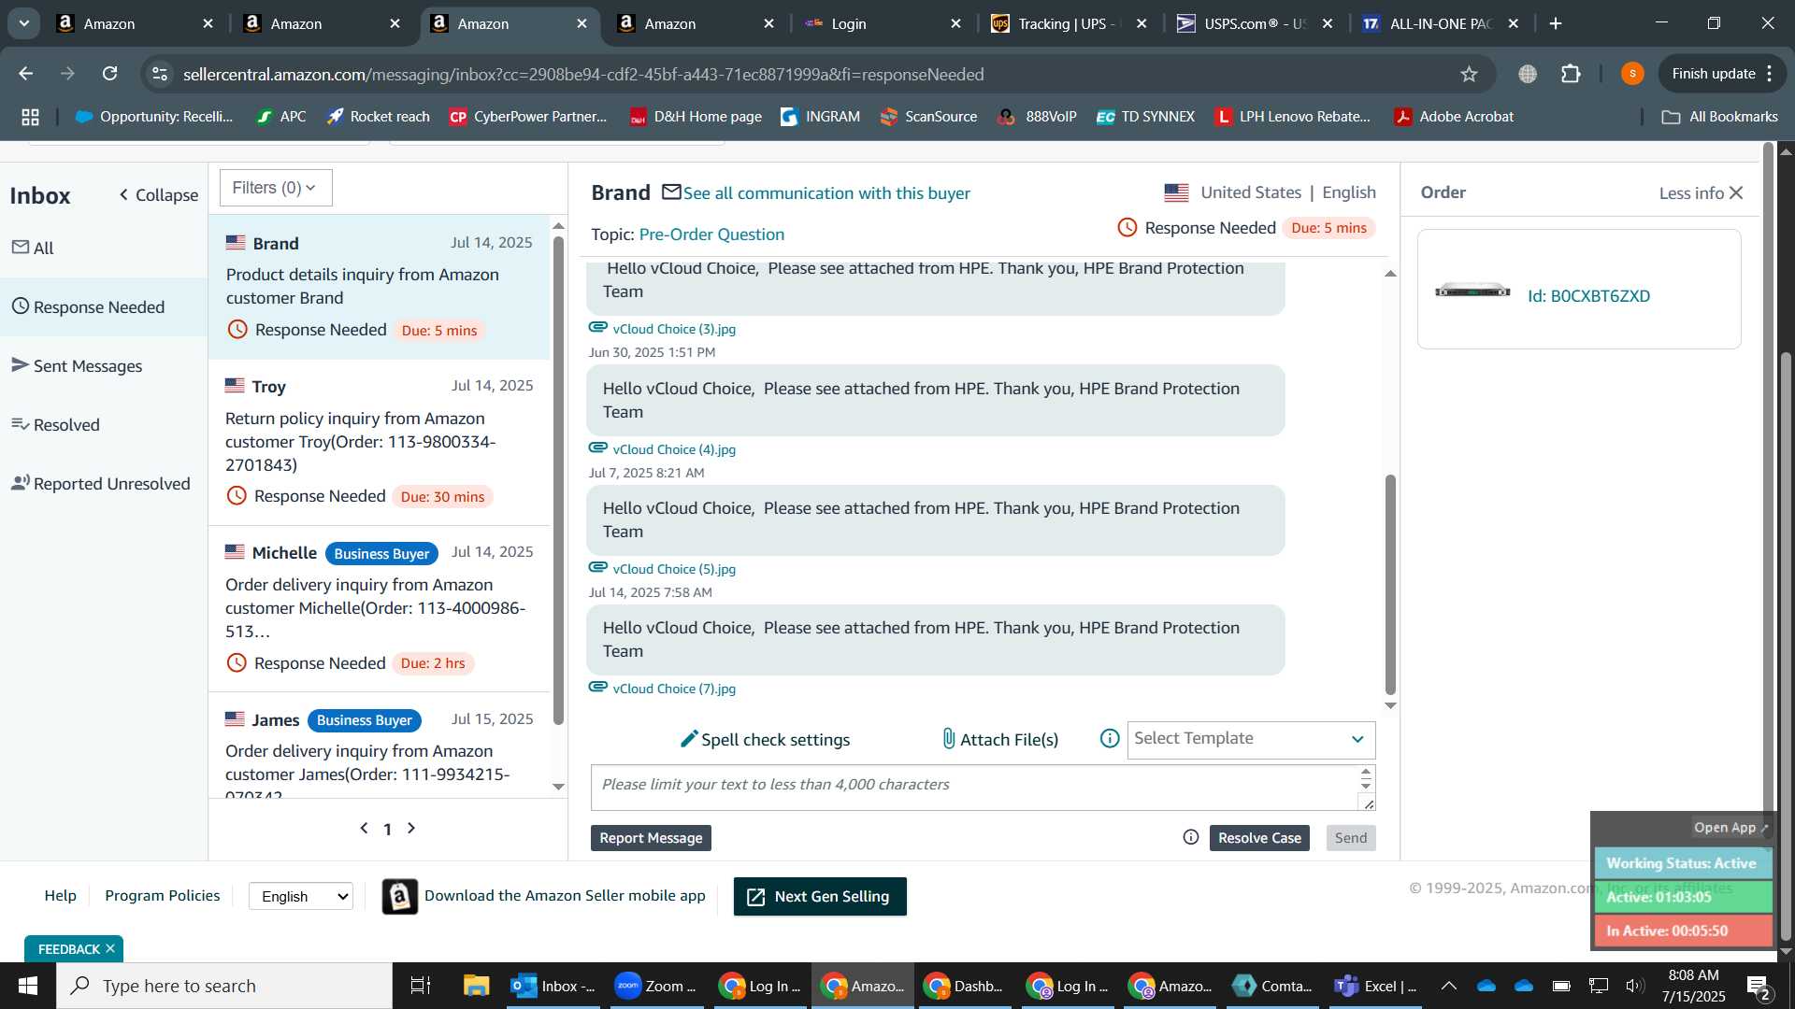This screenshot has width=1795, height=1009.
Task: Click the site info icon in address bar
Action: (160, 74)
